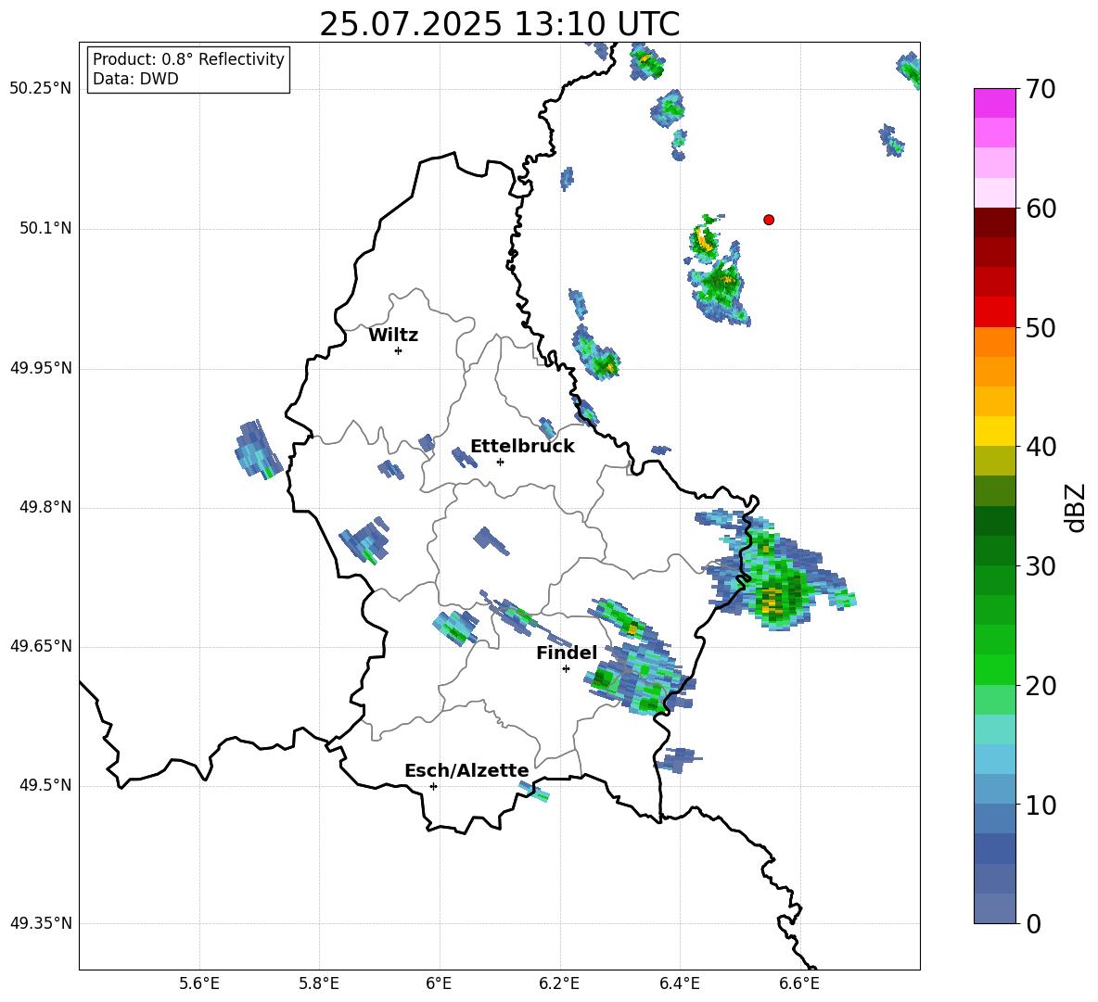The image size is (1098, 1002).
Task: Click the 40 tick on the colorbar
Action: point(1041,447)
